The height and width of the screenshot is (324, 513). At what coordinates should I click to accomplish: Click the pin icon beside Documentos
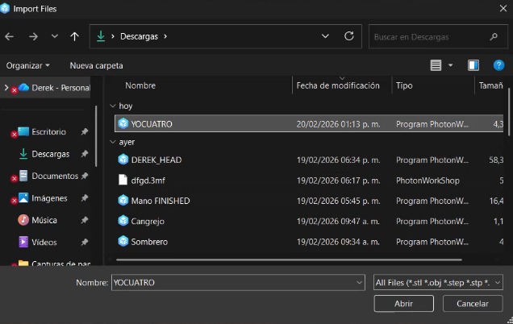[85, 176]
